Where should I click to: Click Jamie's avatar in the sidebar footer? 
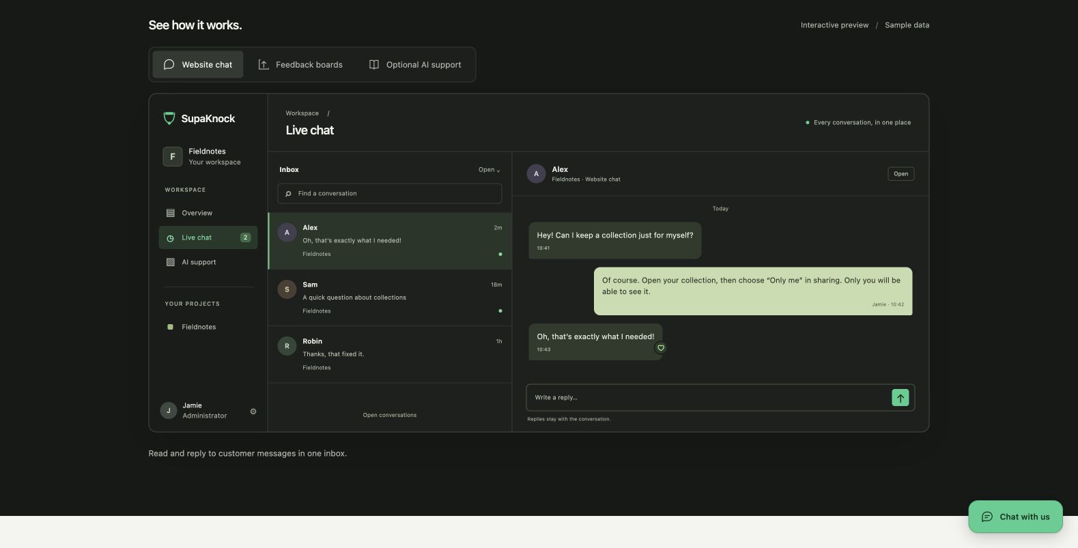click(x=169, y=410)
